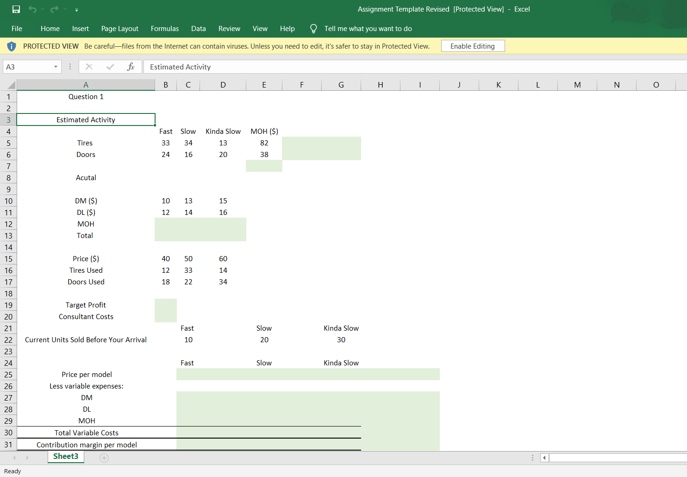Click the Tell me lightbulb icon
This screenshot has width=687, height=477.
pos(313,29)
